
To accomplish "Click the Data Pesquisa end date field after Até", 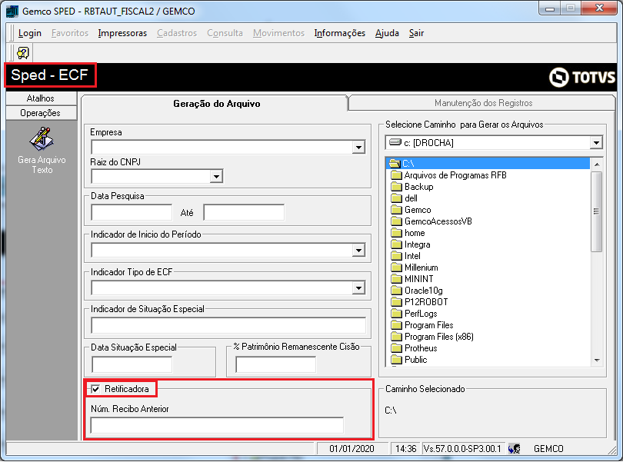I will (244, 212).
